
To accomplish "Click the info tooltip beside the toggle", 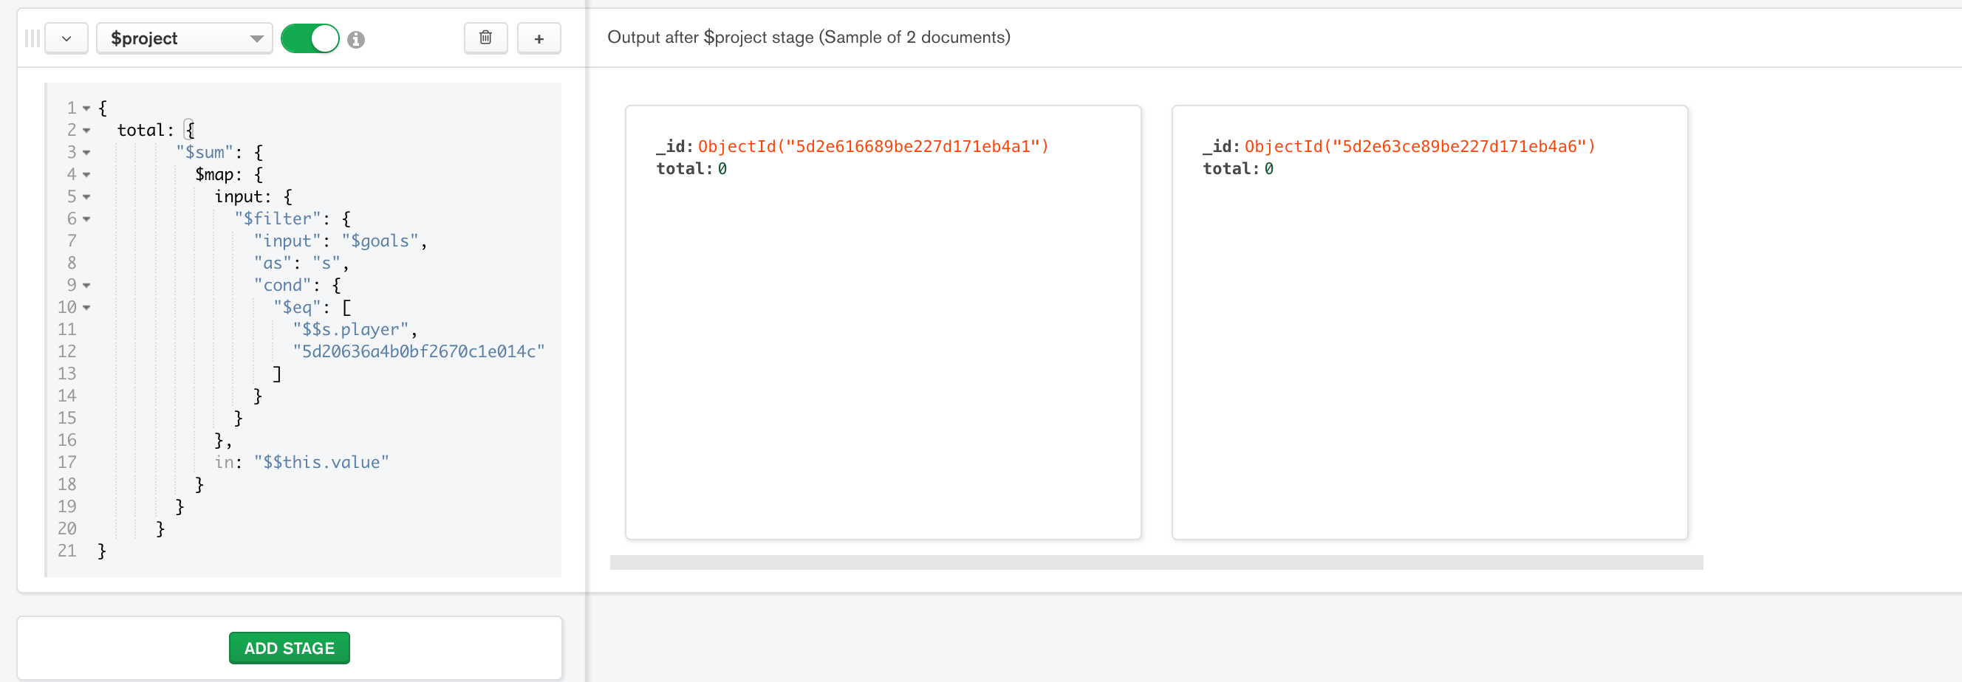I will click(x=358, y=40).
